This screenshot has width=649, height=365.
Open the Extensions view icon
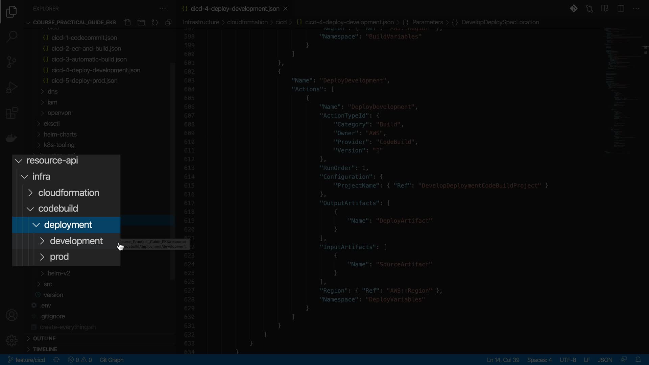[x=11, y=113]
